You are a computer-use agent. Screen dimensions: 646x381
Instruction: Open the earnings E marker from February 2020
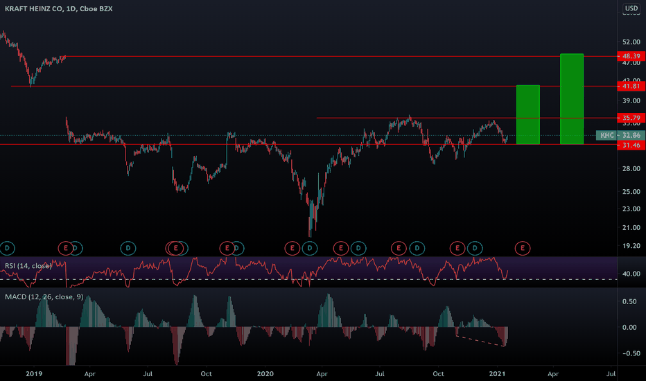coord(293,248)
